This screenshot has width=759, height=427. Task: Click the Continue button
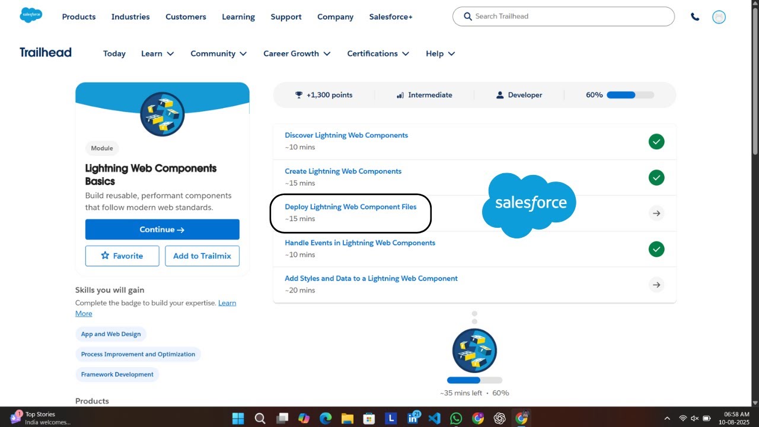click(162, 230)
